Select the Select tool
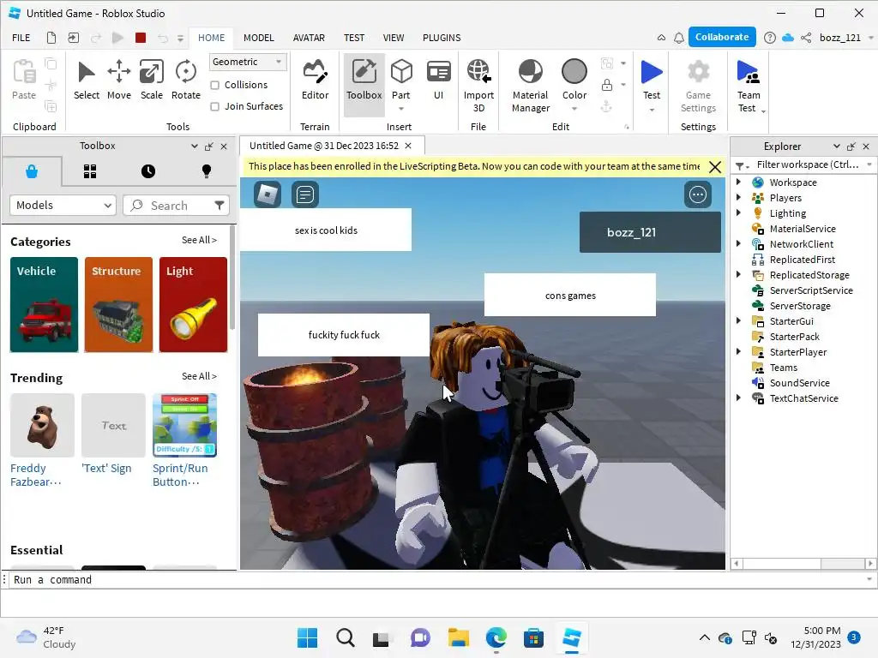The width and height of the screenshot is (878, 658). (87, 80)
